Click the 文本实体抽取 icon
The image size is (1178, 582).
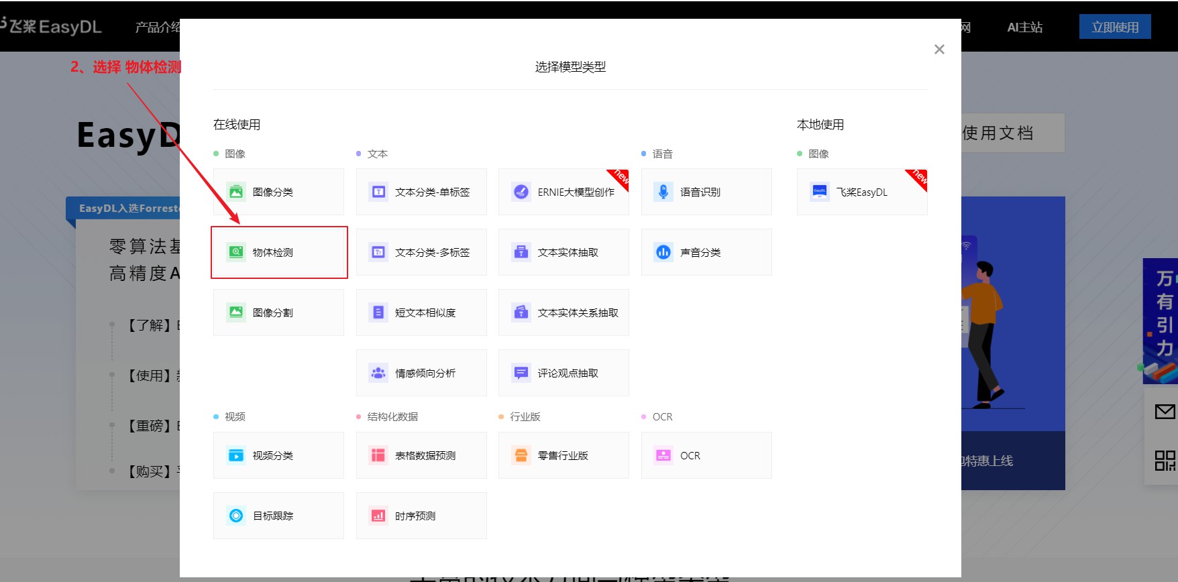521,252
